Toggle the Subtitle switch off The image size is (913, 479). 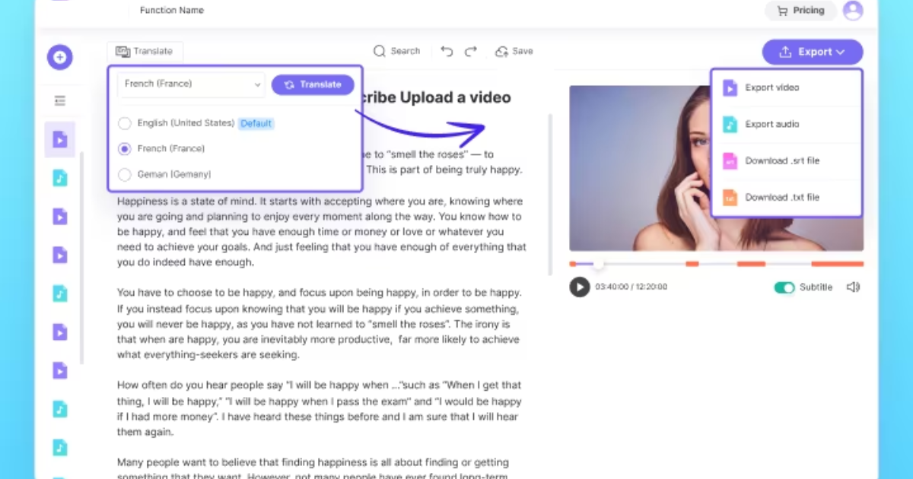(x=784, y=287)
